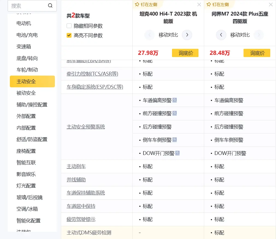The height and width of the screenshot is (239, 276).
Task: Go to 变速箱 section
Action: 23,46
